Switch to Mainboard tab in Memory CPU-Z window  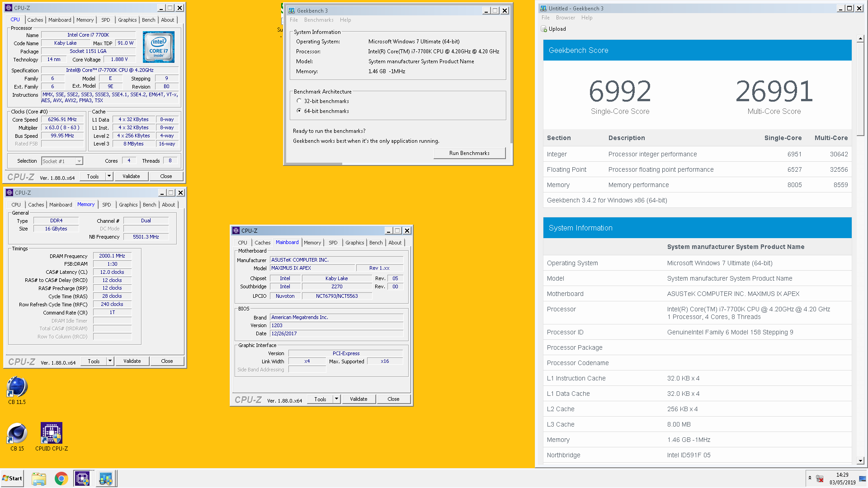(61, 205)
